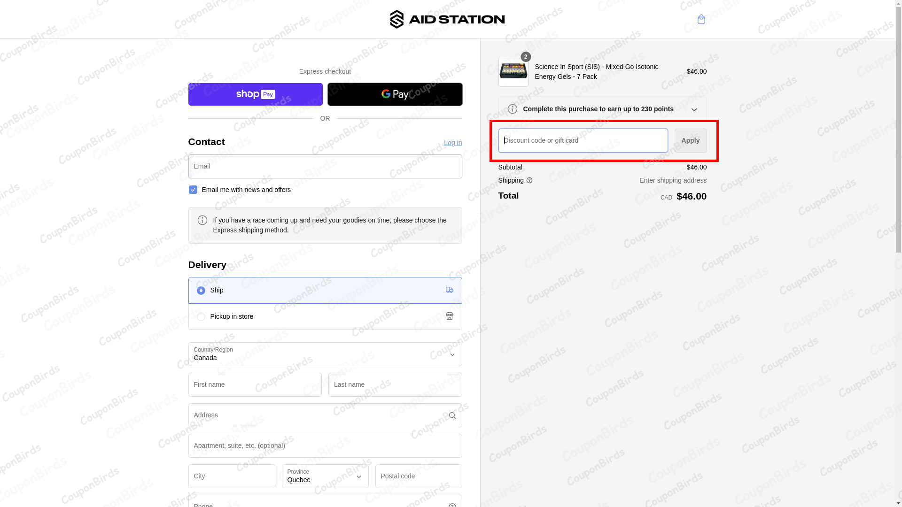Open the Country/Region dropdown showing Canada
The width and height of the screenshot is (902, 507).
coord(325,354)
